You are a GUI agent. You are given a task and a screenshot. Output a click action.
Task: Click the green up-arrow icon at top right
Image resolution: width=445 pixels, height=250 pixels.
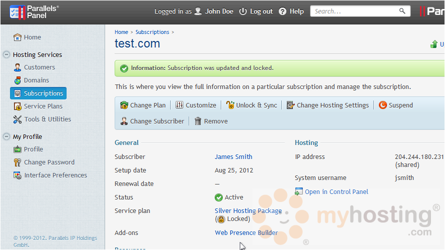point(434,44)
